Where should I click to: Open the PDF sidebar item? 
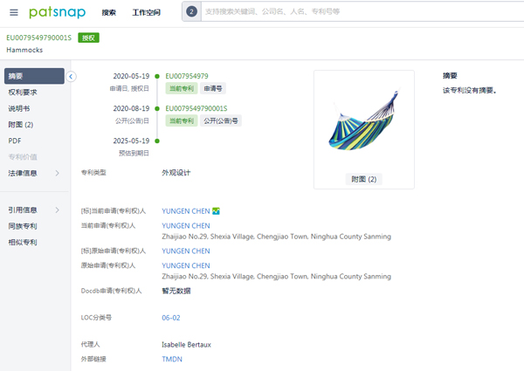[x=15, y=141]
